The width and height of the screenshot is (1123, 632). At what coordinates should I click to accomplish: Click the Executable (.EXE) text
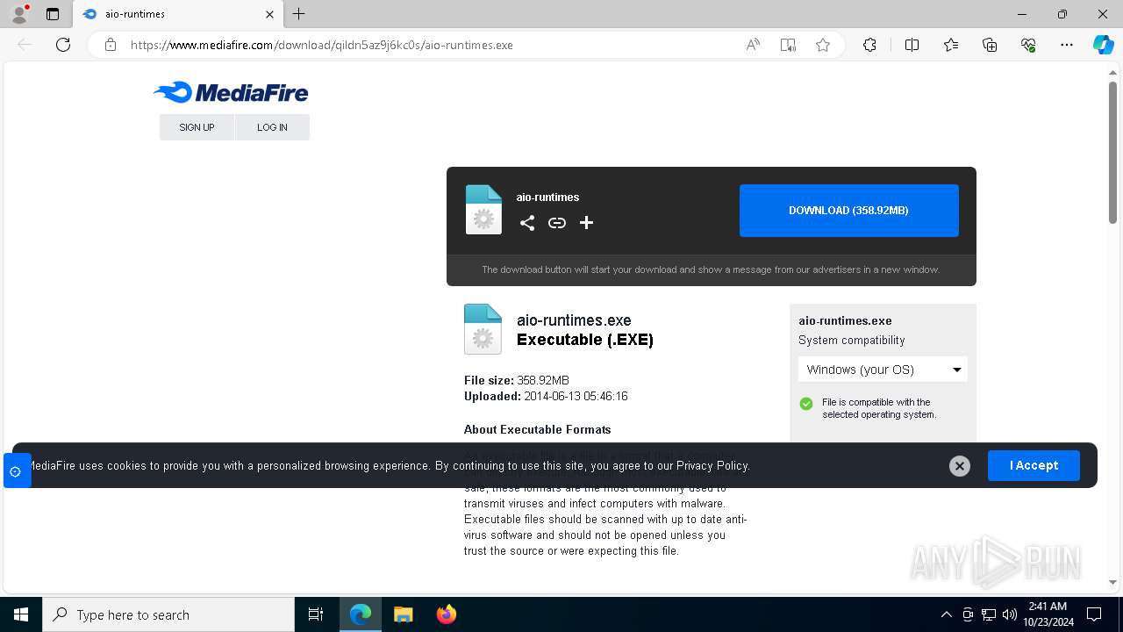[585, 340]
